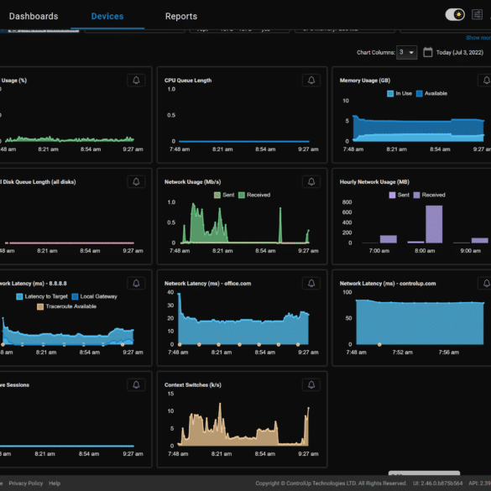Image resolution: width=491 pixels, height=491 pixels.
Task: Click first traceroute marker on office.com chart
Action: coord(180,344)
